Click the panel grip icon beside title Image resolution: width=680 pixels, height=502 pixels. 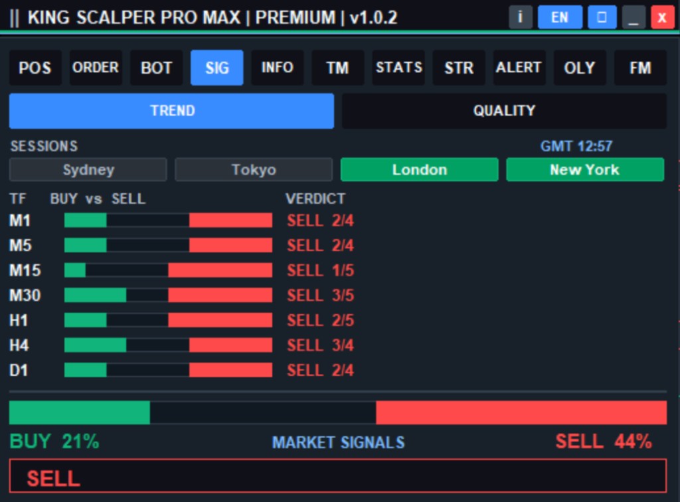coord(15,18)
